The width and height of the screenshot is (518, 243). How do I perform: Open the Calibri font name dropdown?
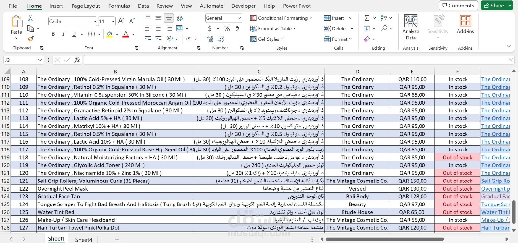click(x=95, y=21)
